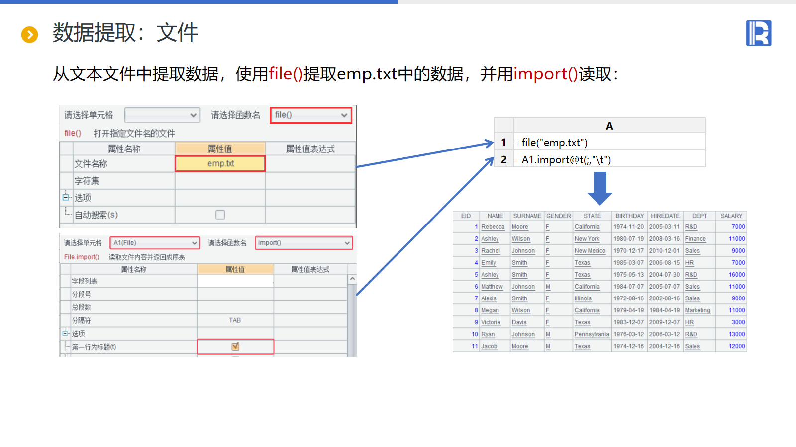Click the 属性值表达式 header in file() panel
The height and width of the screenshot is (447, 796).
[310, 149]
